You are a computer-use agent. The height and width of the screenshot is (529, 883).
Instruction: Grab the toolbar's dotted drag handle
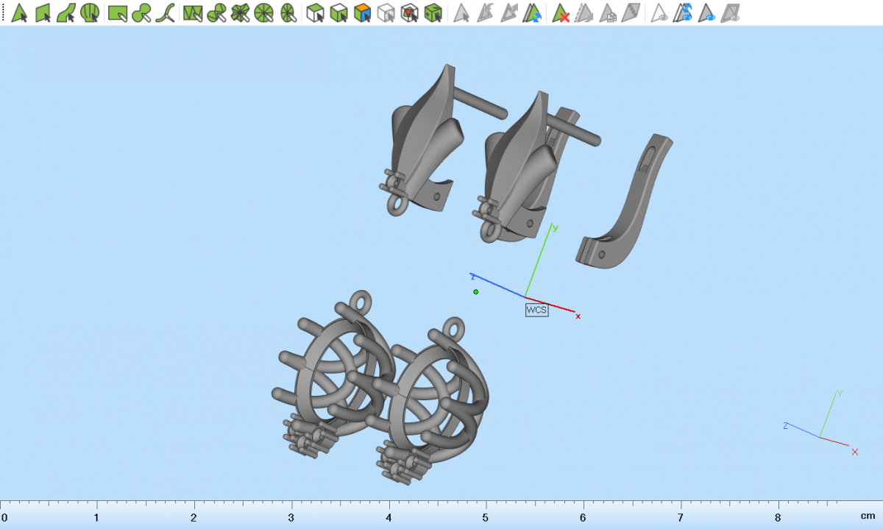(4, 13)
